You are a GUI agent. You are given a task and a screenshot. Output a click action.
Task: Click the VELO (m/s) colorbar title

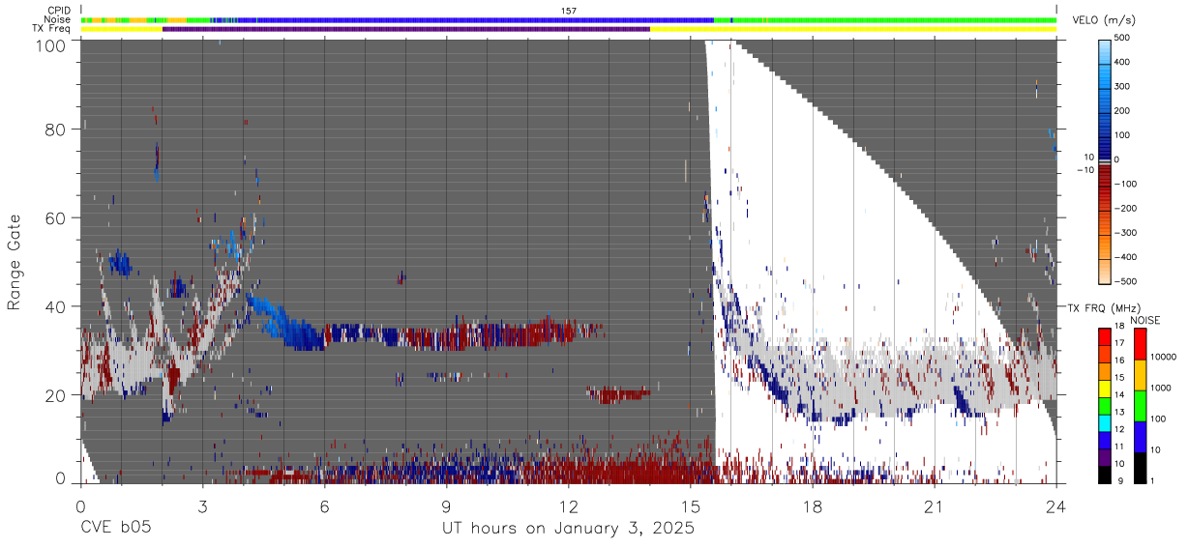click(1104, 20)
